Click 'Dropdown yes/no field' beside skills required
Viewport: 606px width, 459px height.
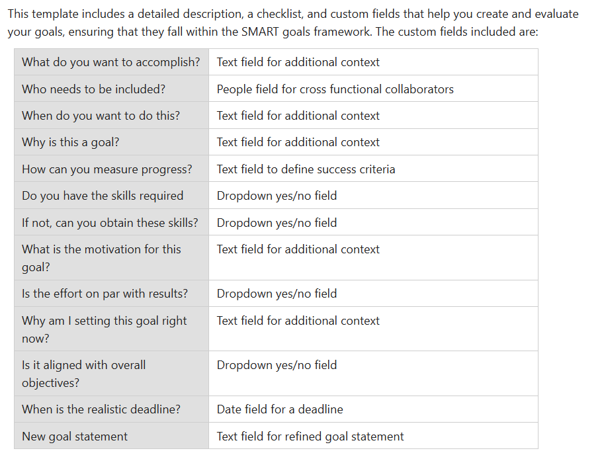click(x=277, y=196)
